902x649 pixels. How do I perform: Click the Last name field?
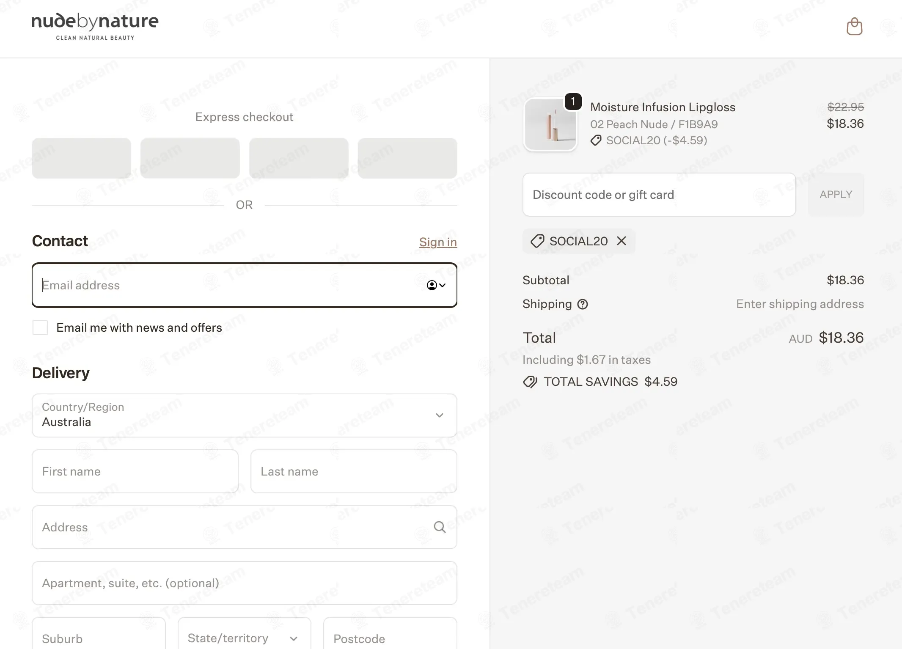(354, 471)
